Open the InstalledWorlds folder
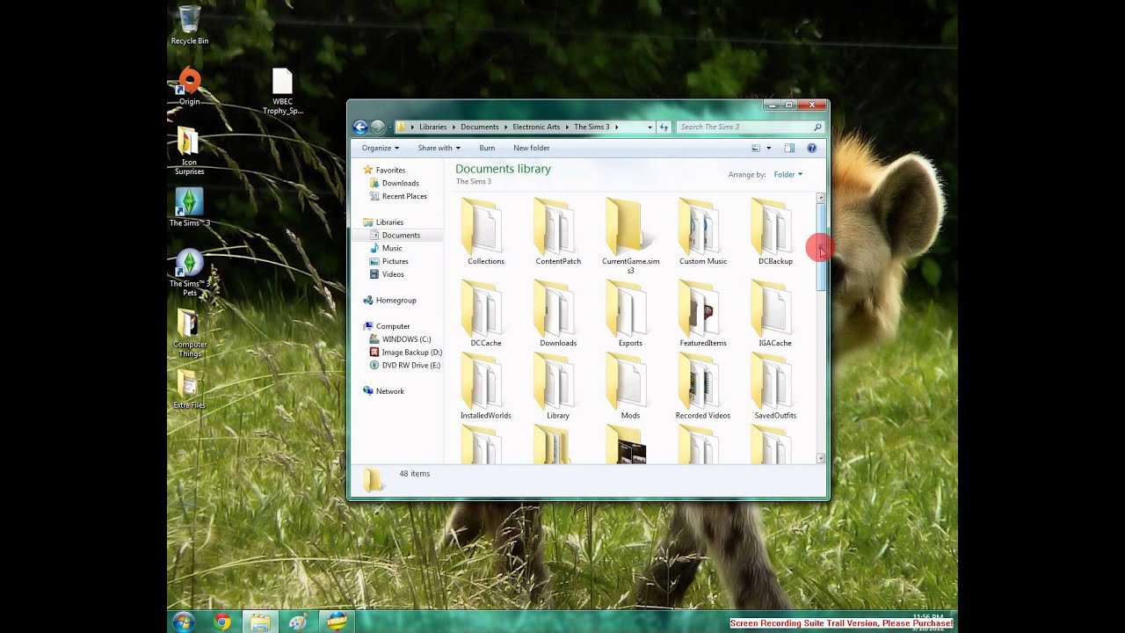1125x633 pixels. 485,385
